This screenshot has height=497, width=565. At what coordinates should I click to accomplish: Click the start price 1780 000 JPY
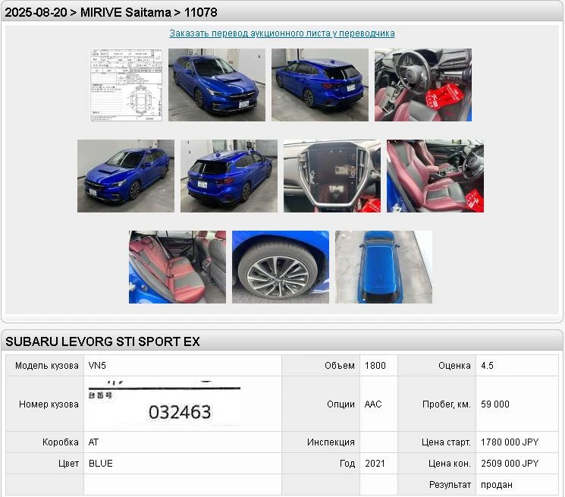509,442
